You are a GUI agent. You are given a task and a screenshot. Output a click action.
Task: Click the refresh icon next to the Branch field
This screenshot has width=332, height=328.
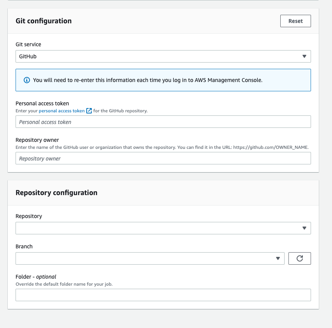pos(299,258)
